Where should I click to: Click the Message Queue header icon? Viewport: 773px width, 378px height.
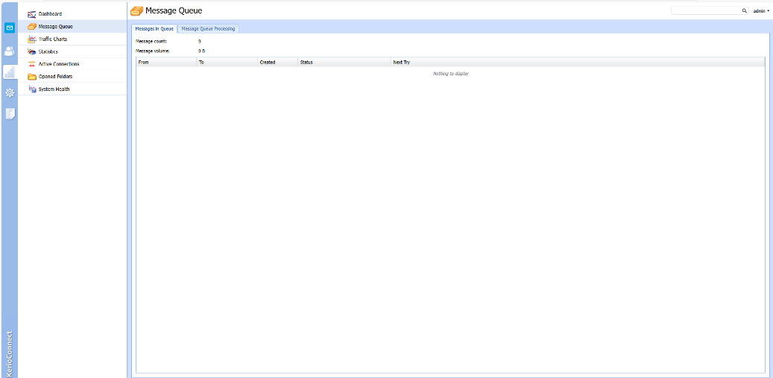pos(136,11)
